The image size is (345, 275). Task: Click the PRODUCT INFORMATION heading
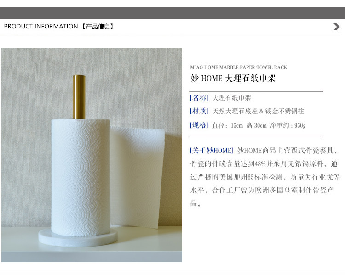pyautogui.click(x=41, y=26)
